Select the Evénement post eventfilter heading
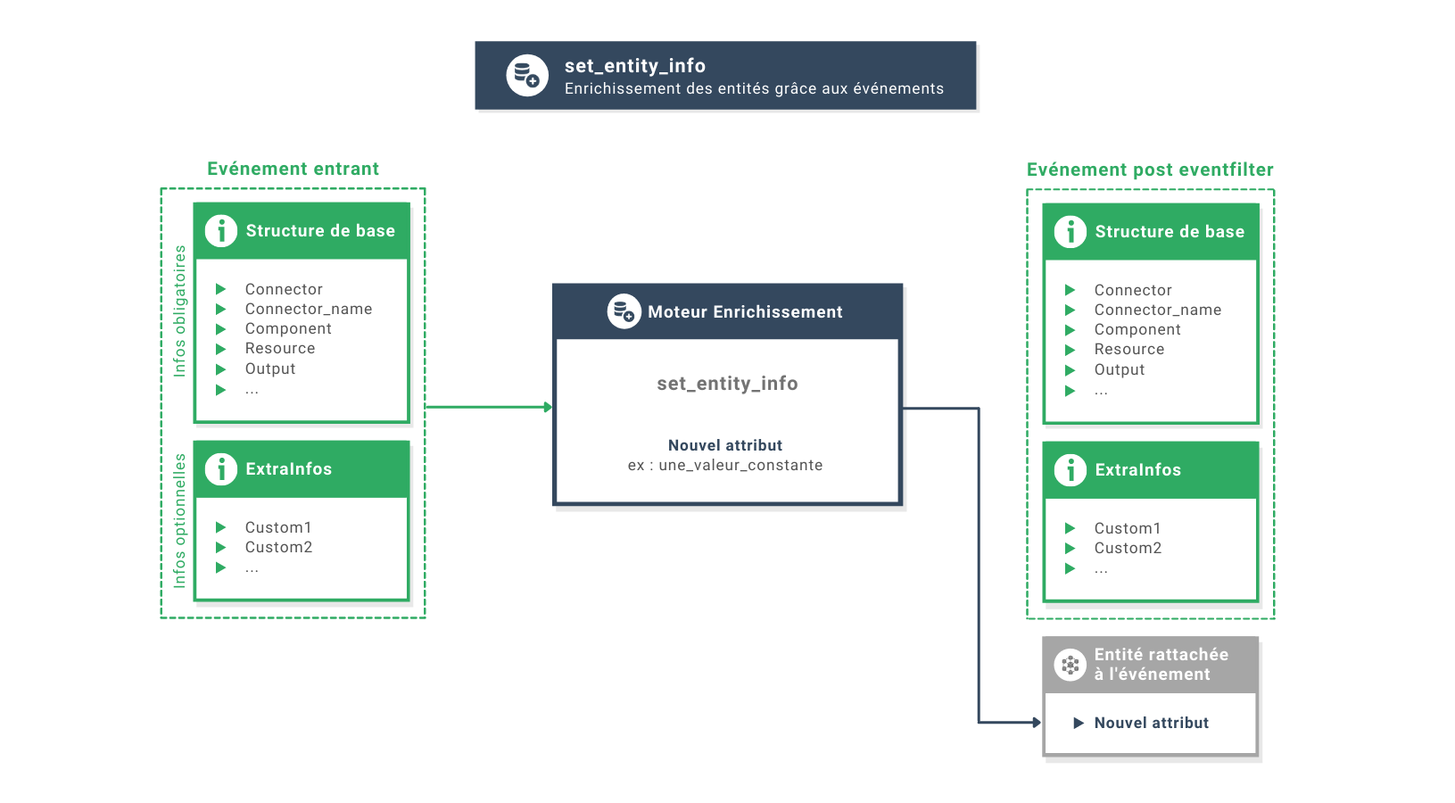 [x=1150, y=170]
